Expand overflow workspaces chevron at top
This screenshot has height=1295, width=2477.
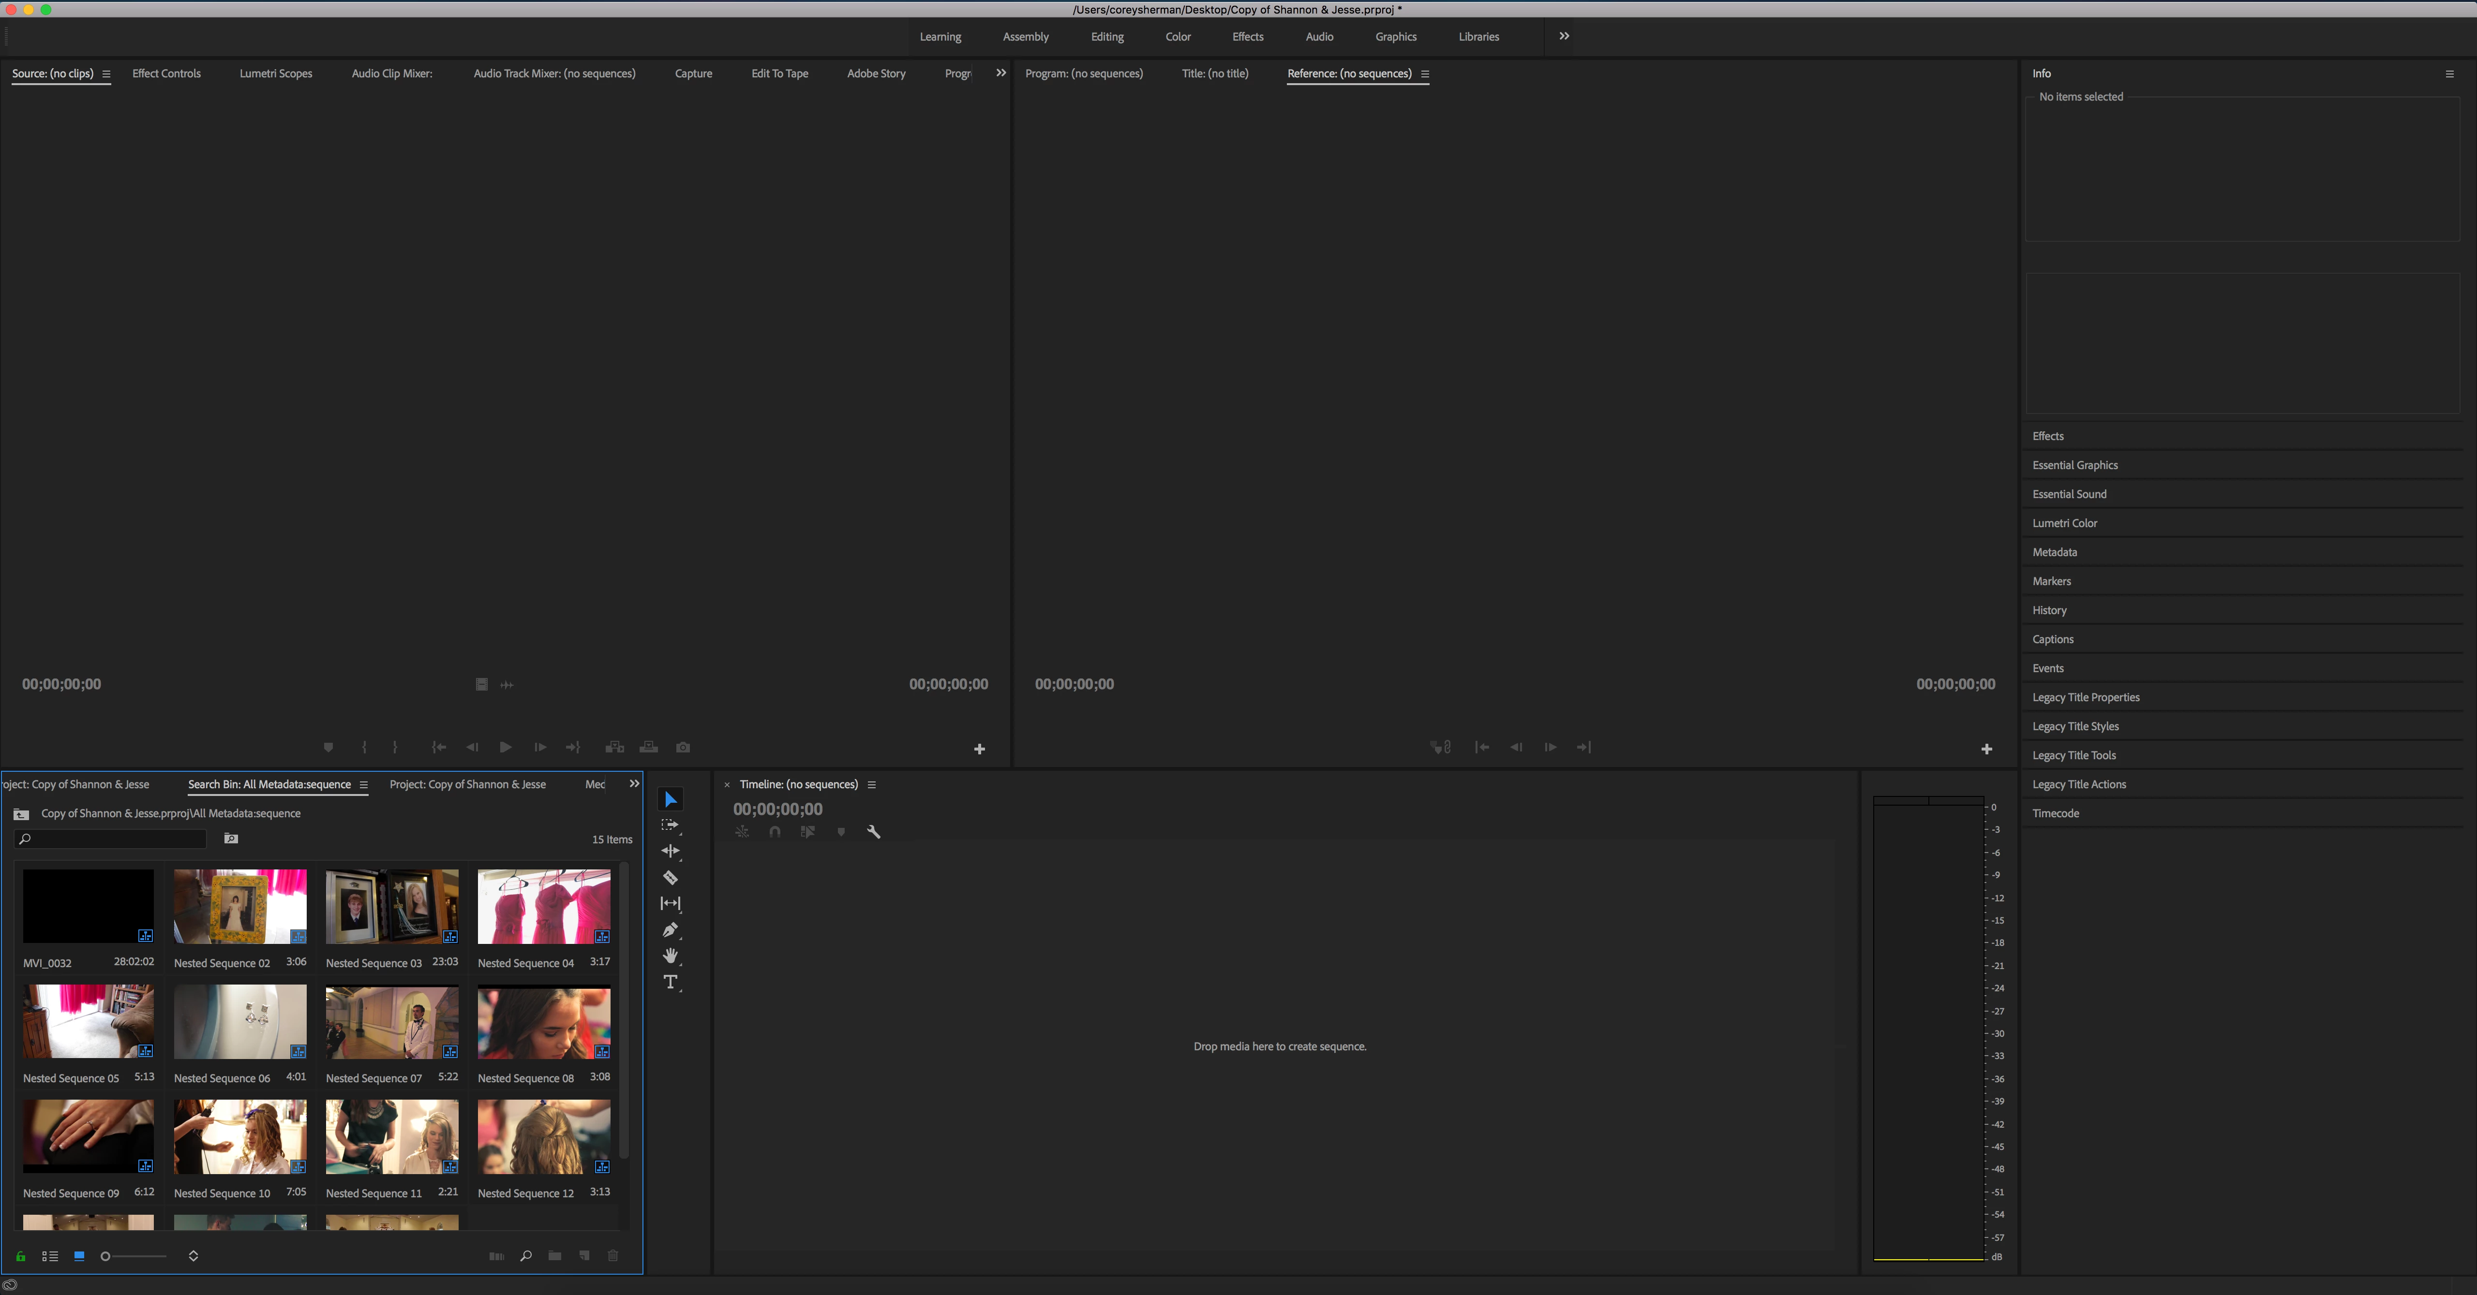1564,37
